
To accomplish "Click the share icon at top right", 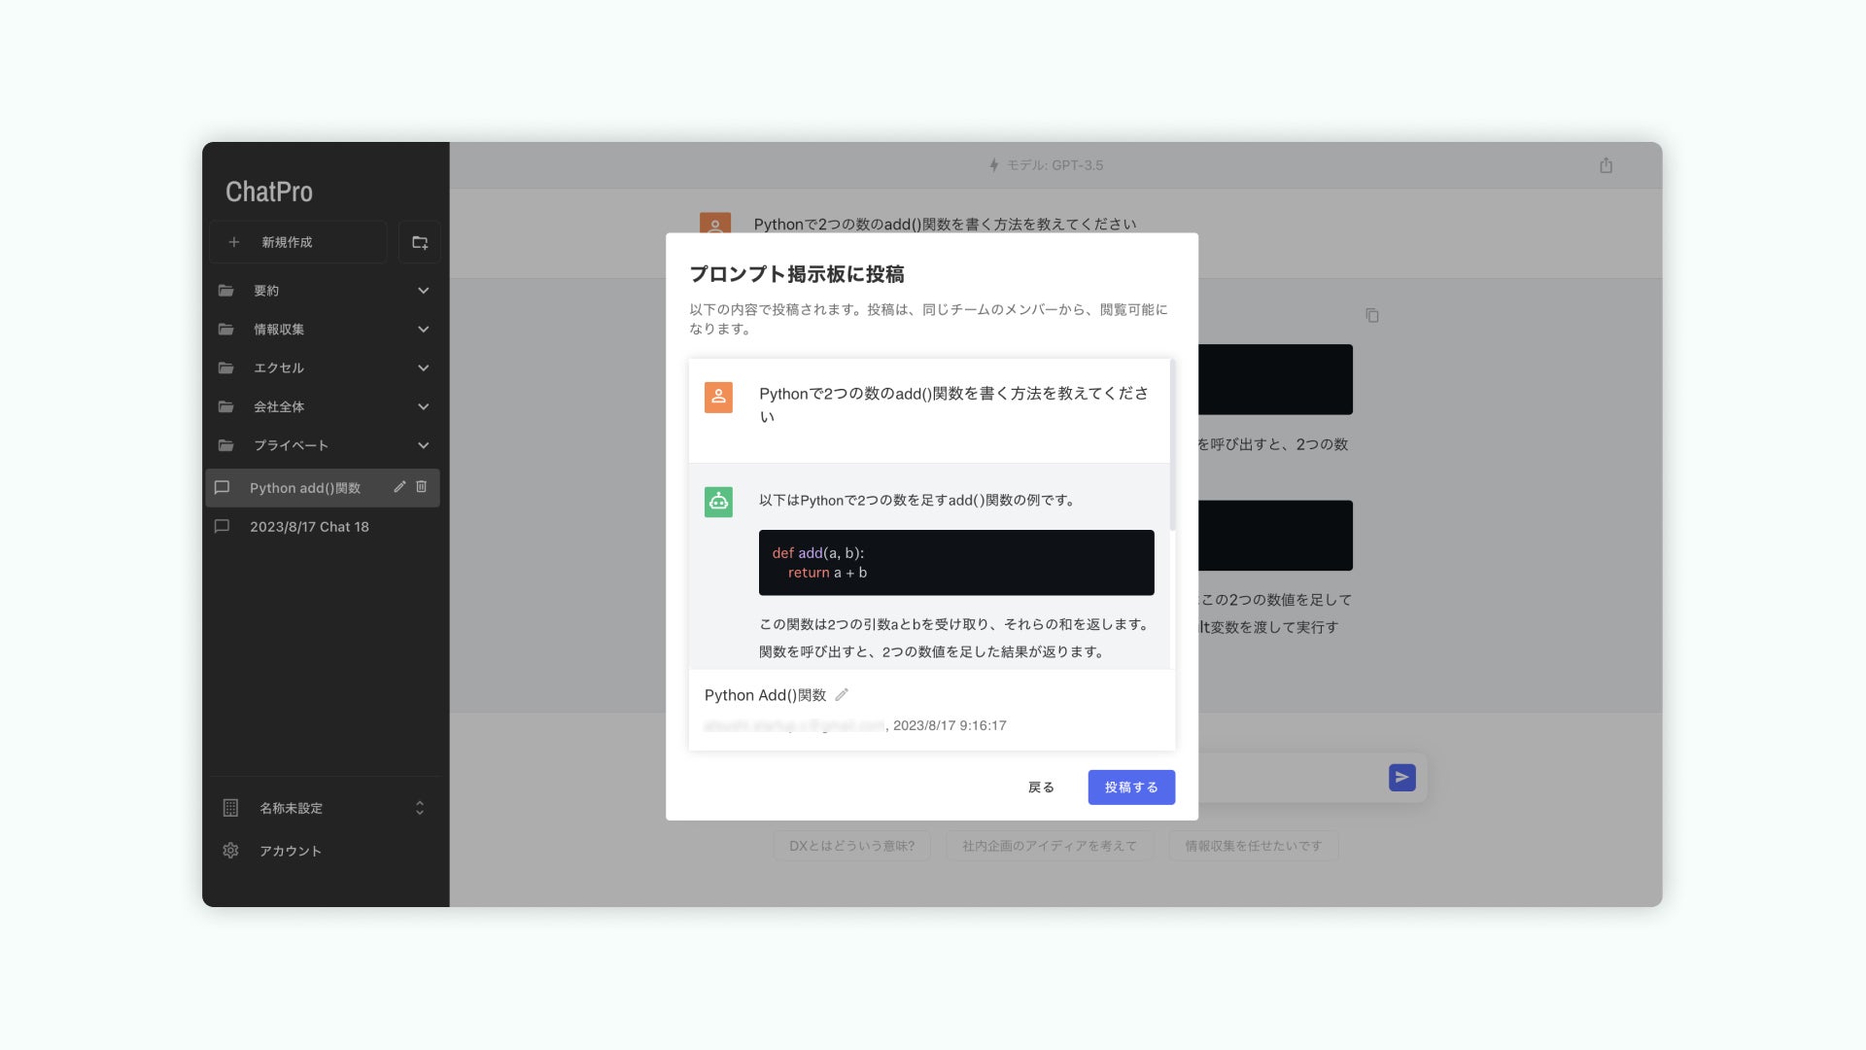I will point(1606,165).
